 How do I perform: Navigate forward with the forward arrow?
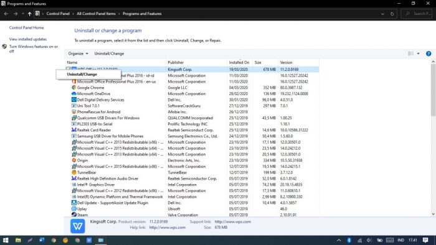click(16, 14)
